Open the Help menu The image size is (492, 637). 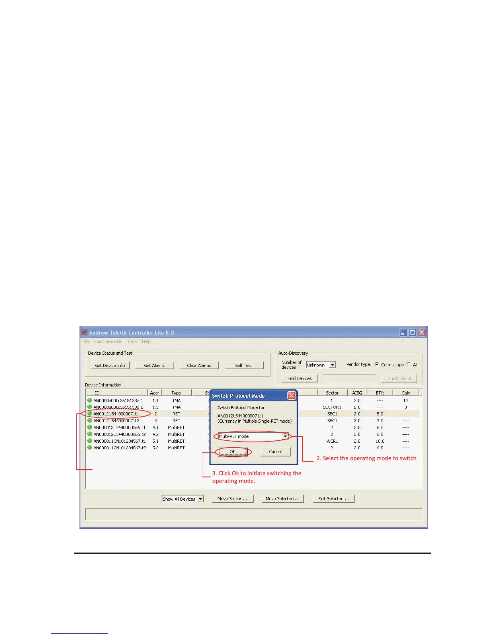pyautogui.click(x=146, y=341)
